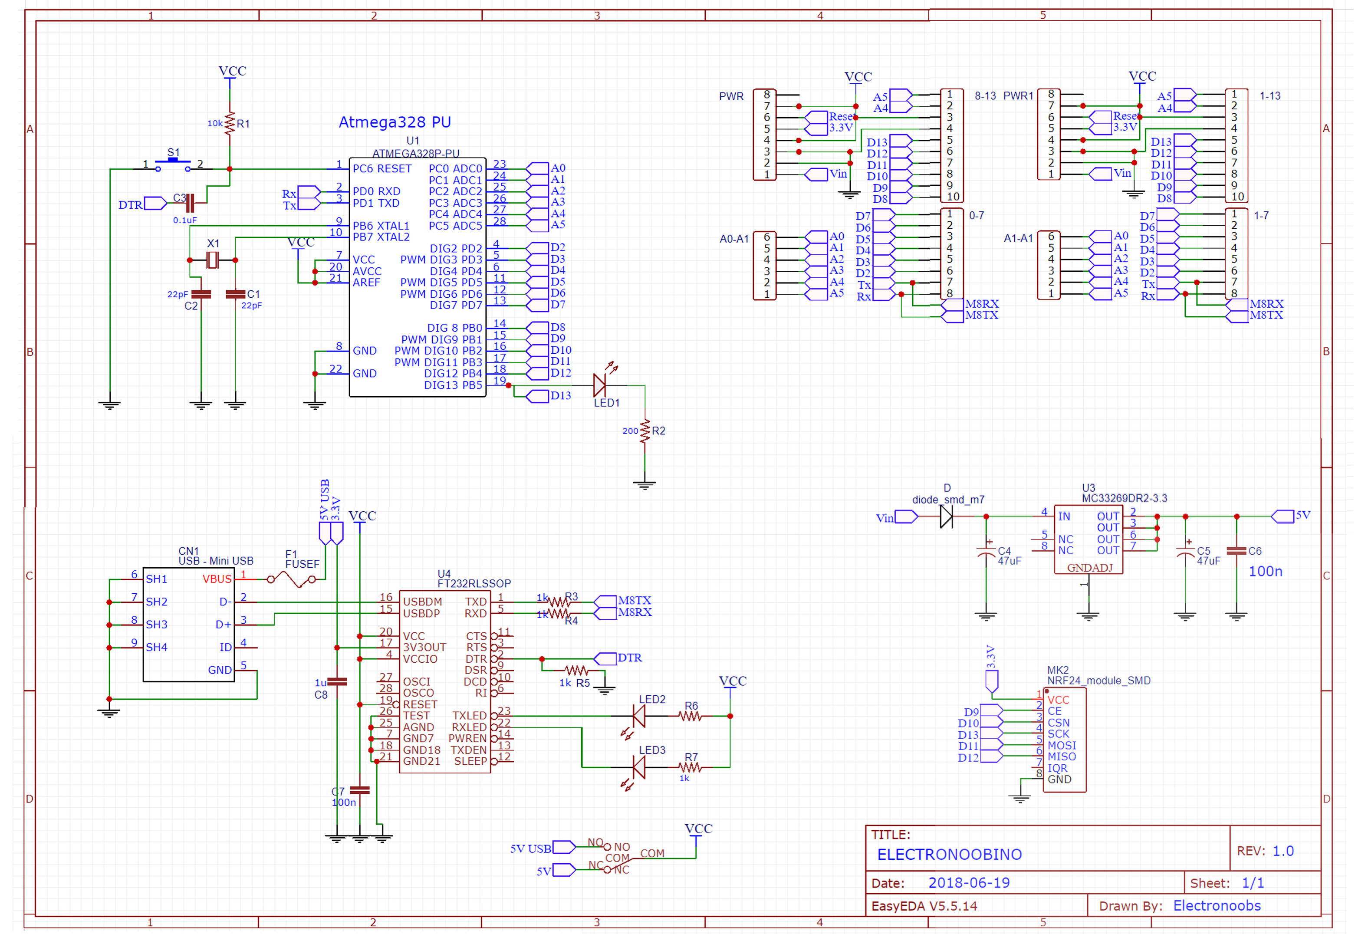The height and width of the screenshot is (934, 1355).
Task: Select the R1 10k resistor symbol
Action: [230, 124]
